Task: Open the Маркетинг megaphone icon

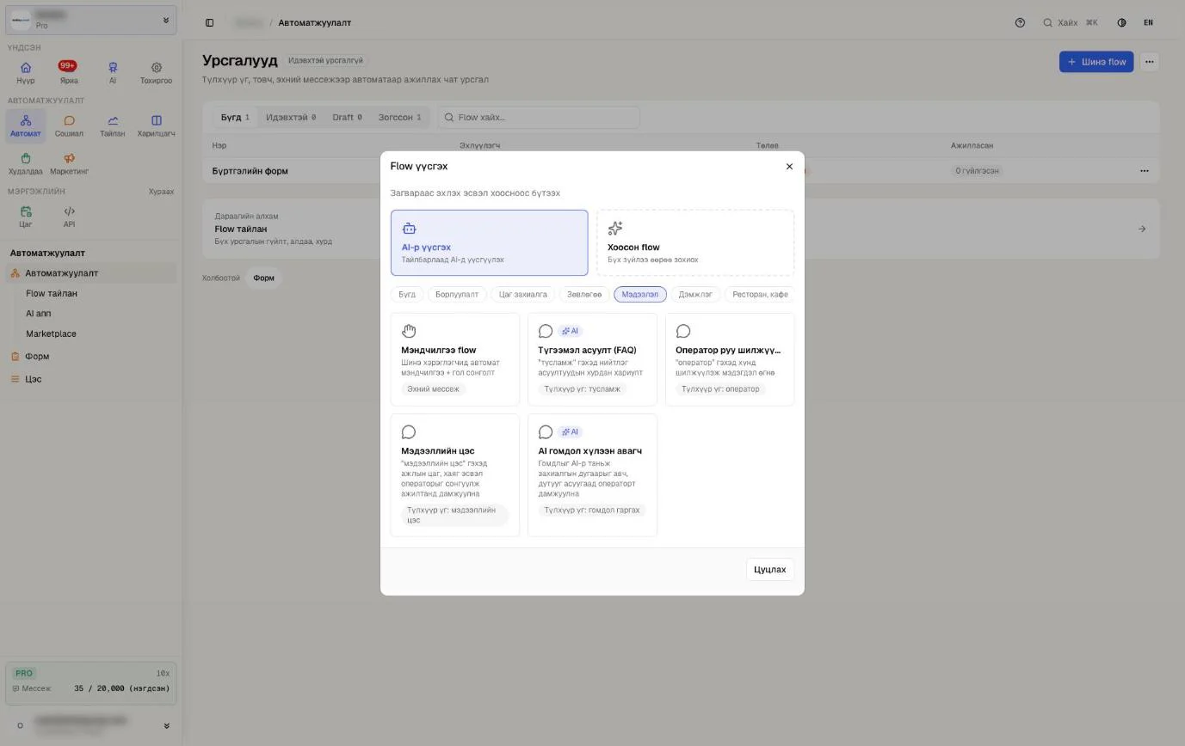Action: pos(69,163)
